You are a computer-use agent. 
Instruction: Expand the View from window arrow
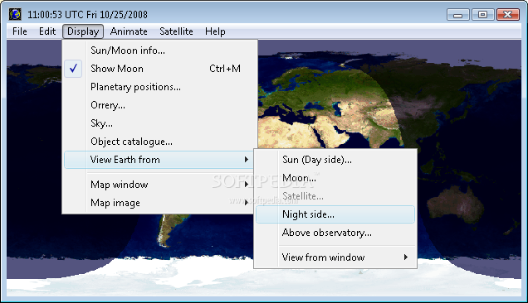coord(406,257)
